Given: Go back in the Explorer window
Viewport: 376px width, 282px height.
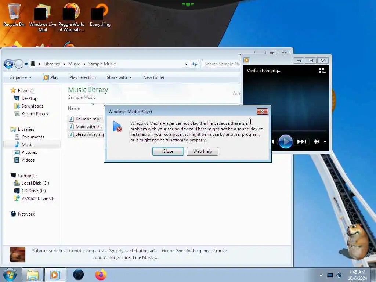Looking at the screenshot, I should 8,64.
